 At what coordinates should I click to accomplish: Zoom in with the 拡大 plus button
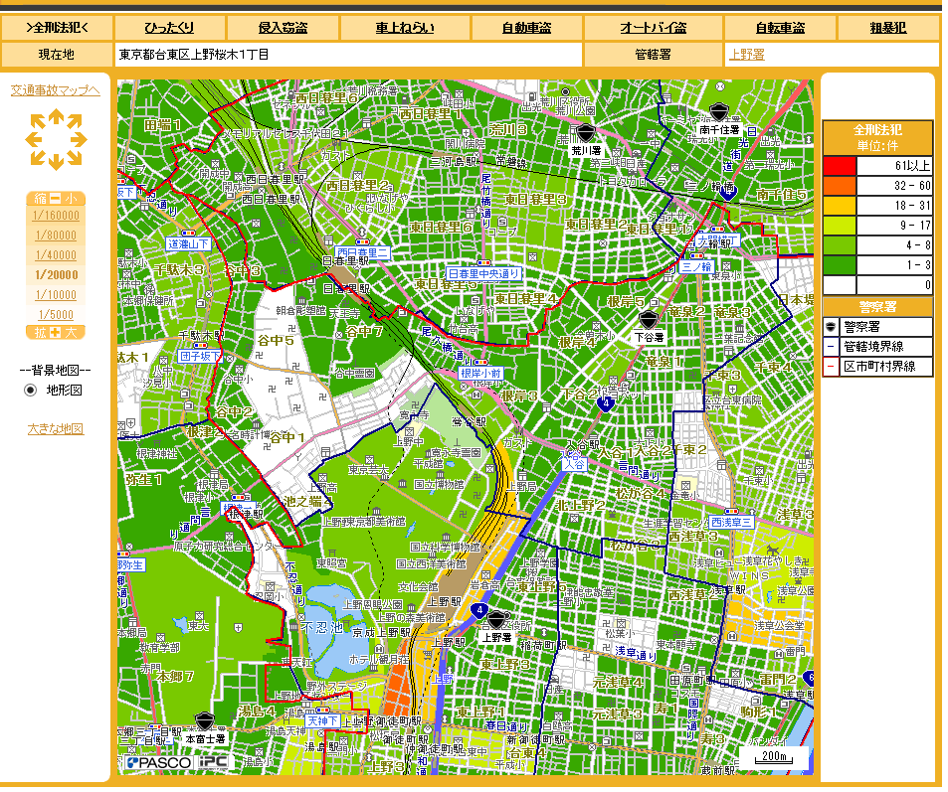pos(56,332)
